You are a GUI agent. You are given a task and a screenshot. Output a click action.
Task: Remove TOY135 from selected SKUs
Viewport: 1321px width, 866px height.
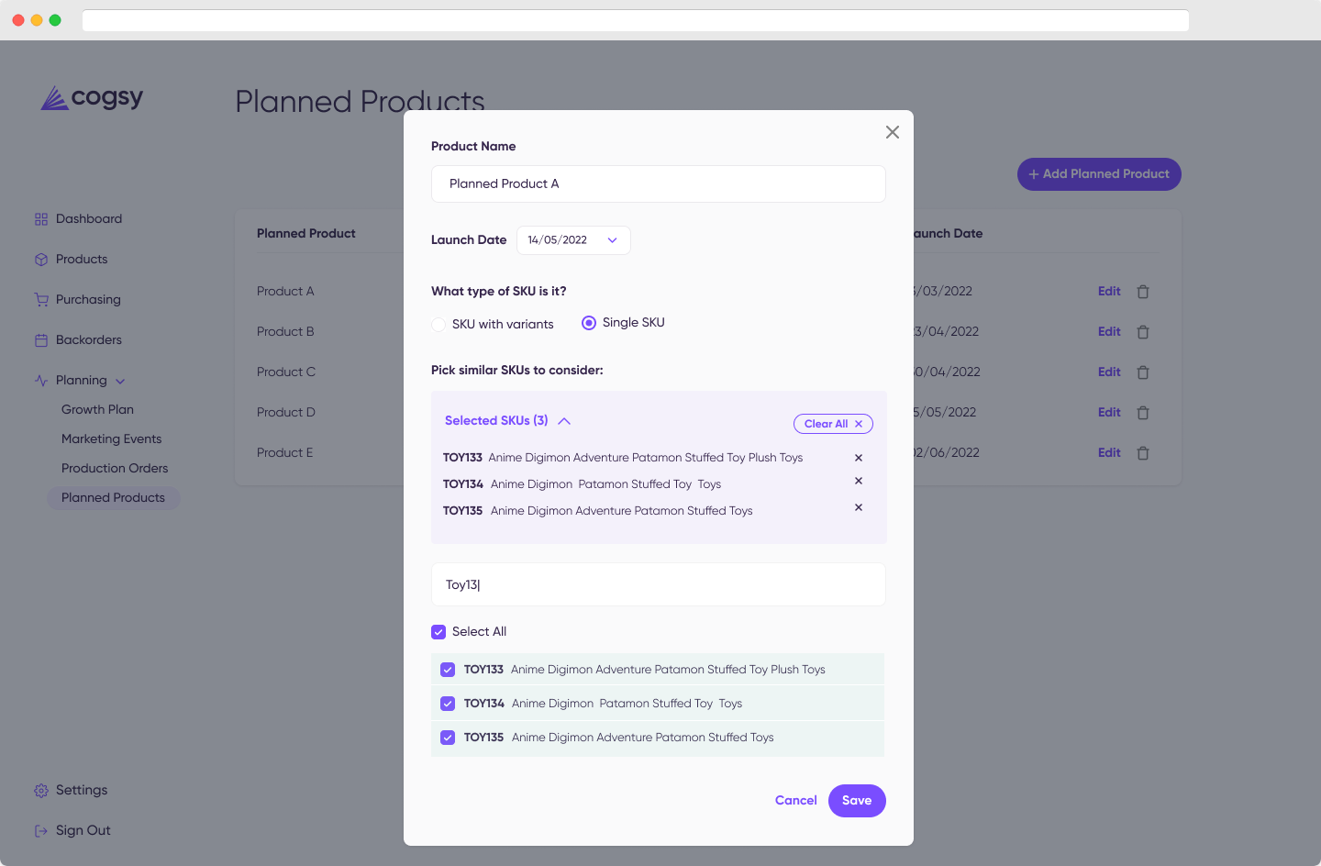pyautogui.click(x=859, y=507)
